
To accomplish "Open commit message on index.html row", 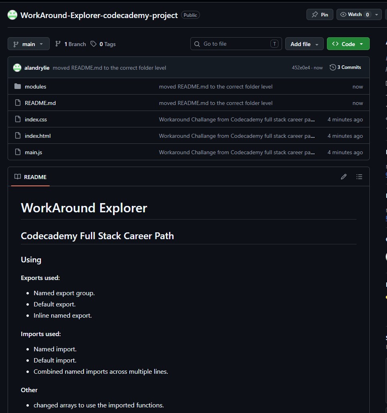I will [x=237, y=136].
